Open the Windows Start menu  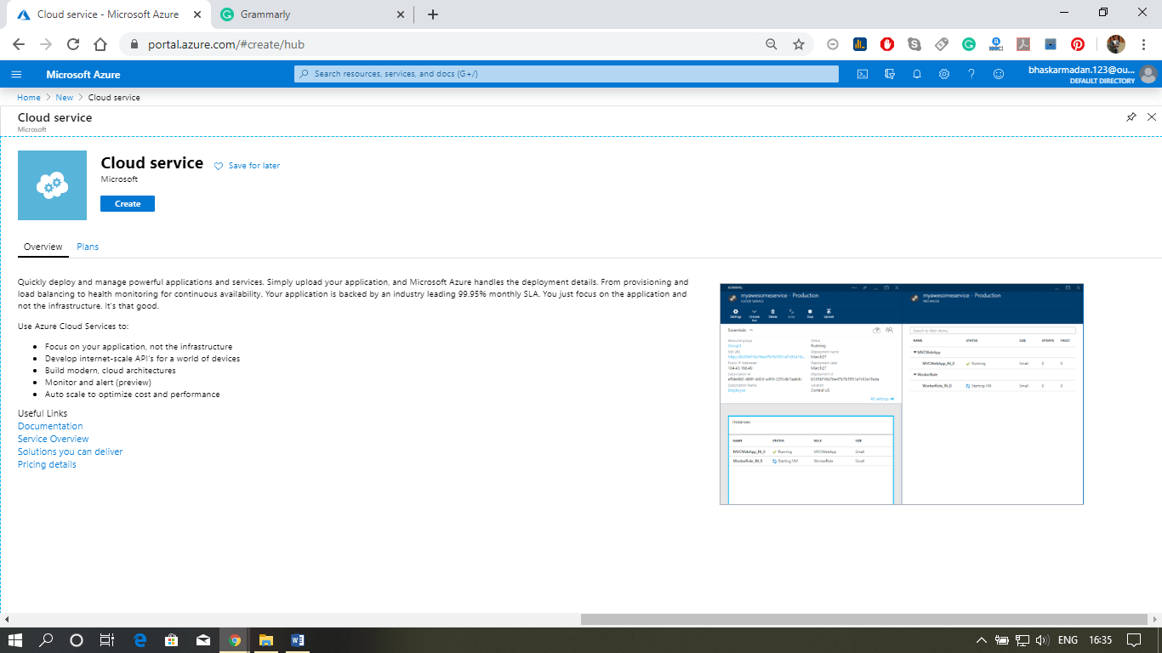[15, 640]
